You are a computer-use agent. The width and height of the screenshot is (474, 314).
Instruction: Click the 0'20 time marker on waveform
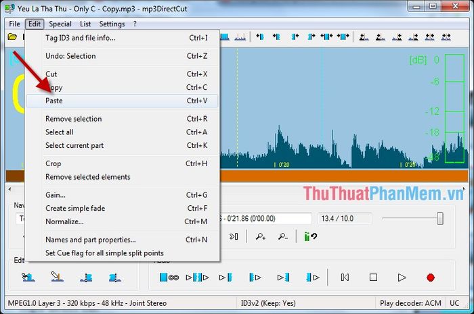284,165
